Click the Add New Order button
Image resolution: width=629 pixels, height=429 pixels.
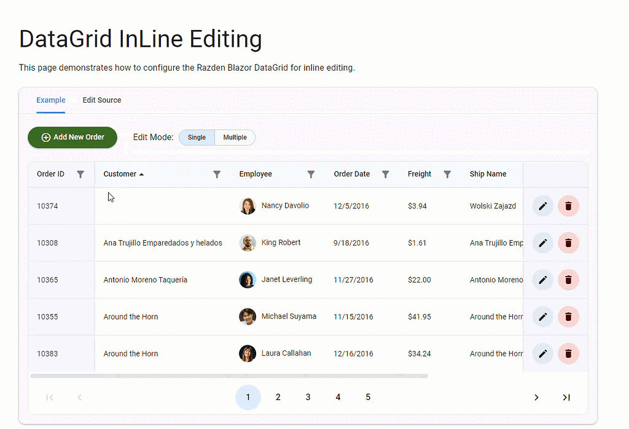tap(72, 137)
